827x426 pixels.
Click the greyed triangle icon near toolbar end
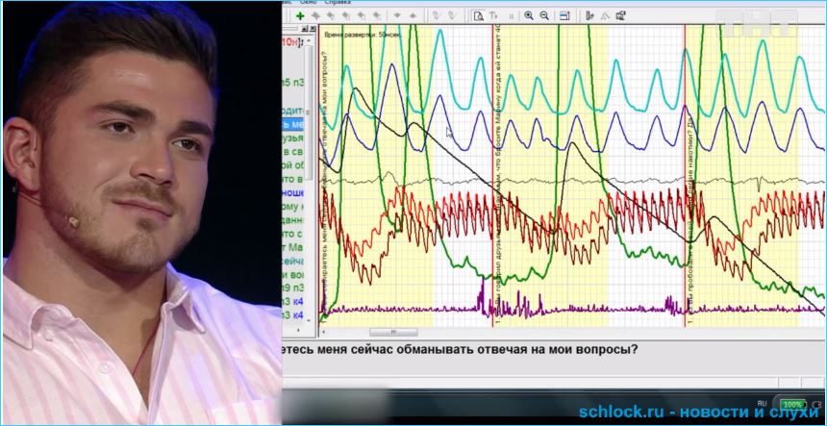(x=606, y=15)
